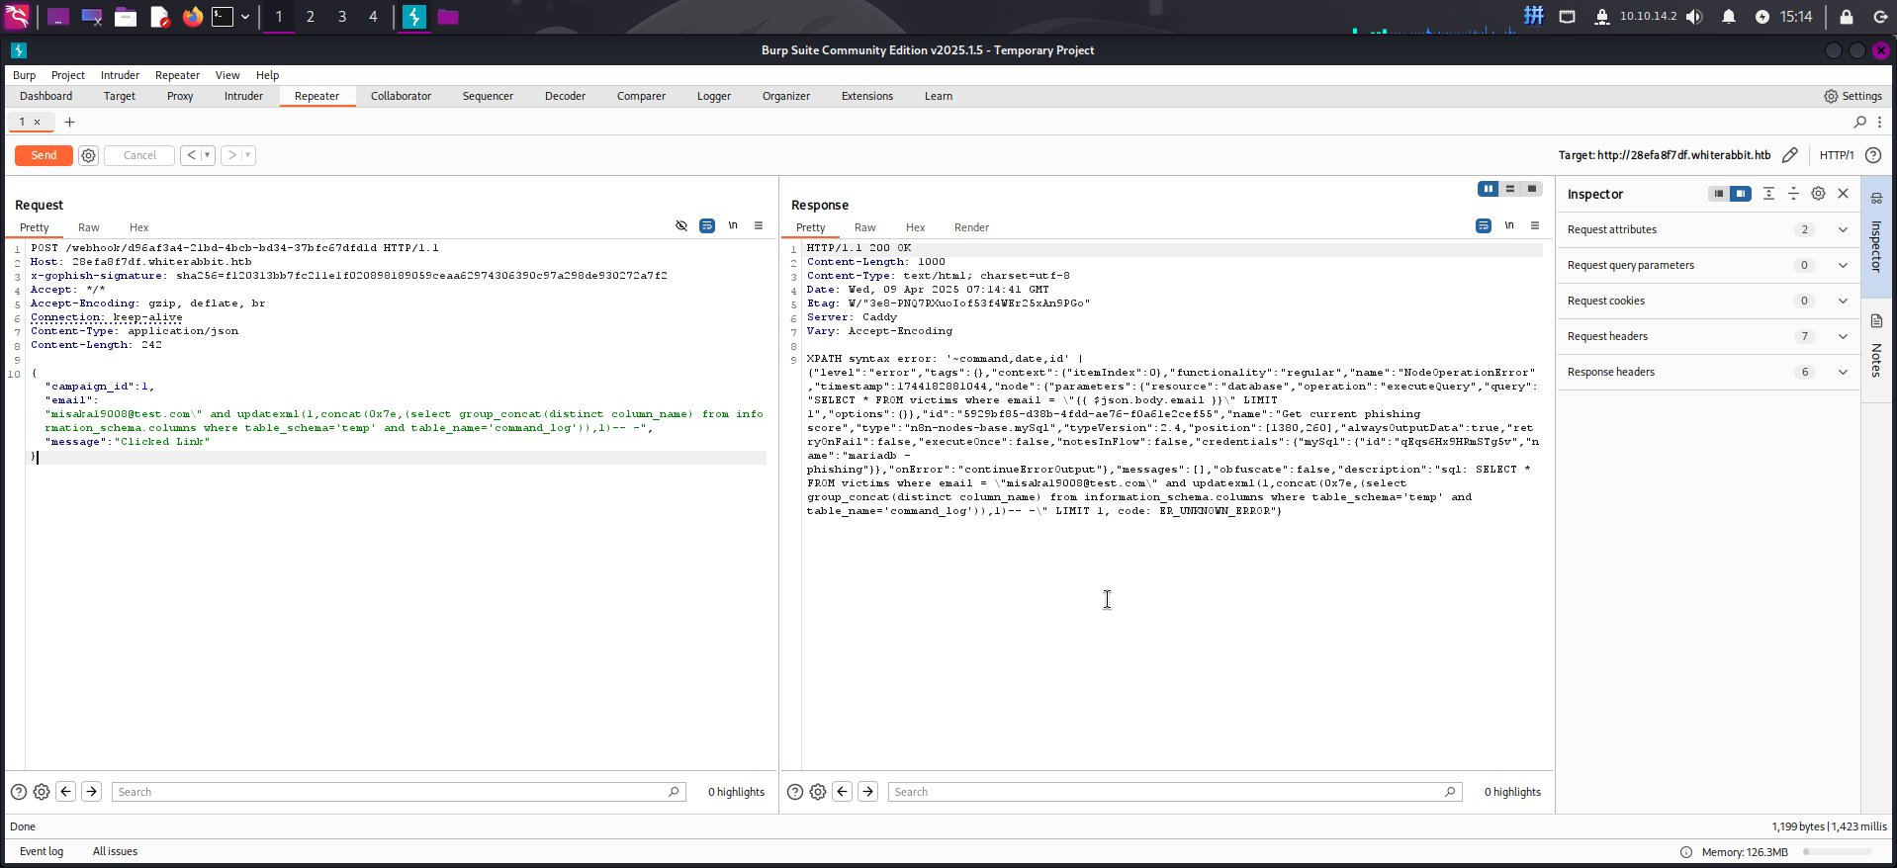Click the Send request button

[44, 155]
